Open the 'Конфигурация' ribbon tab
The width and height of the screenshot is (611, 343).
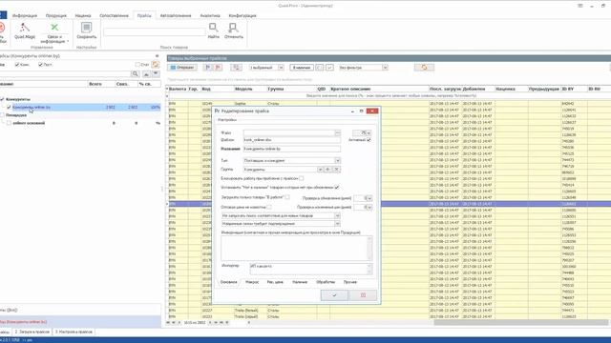click(242, 15)
